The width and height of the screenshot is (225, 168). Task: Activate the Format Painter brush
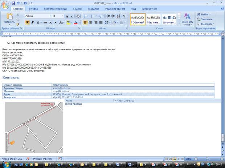[x=18, y=24]
